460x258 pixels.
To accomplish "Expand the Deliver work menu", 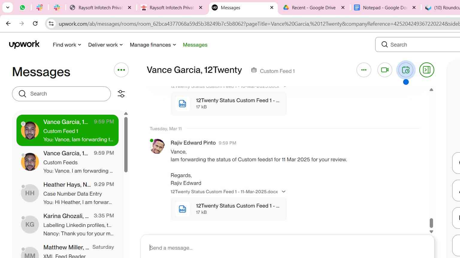I will pyautogui.click(x=105, y=45).
